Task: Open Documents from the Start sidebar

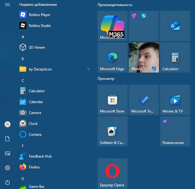Action: pos(8,139)
